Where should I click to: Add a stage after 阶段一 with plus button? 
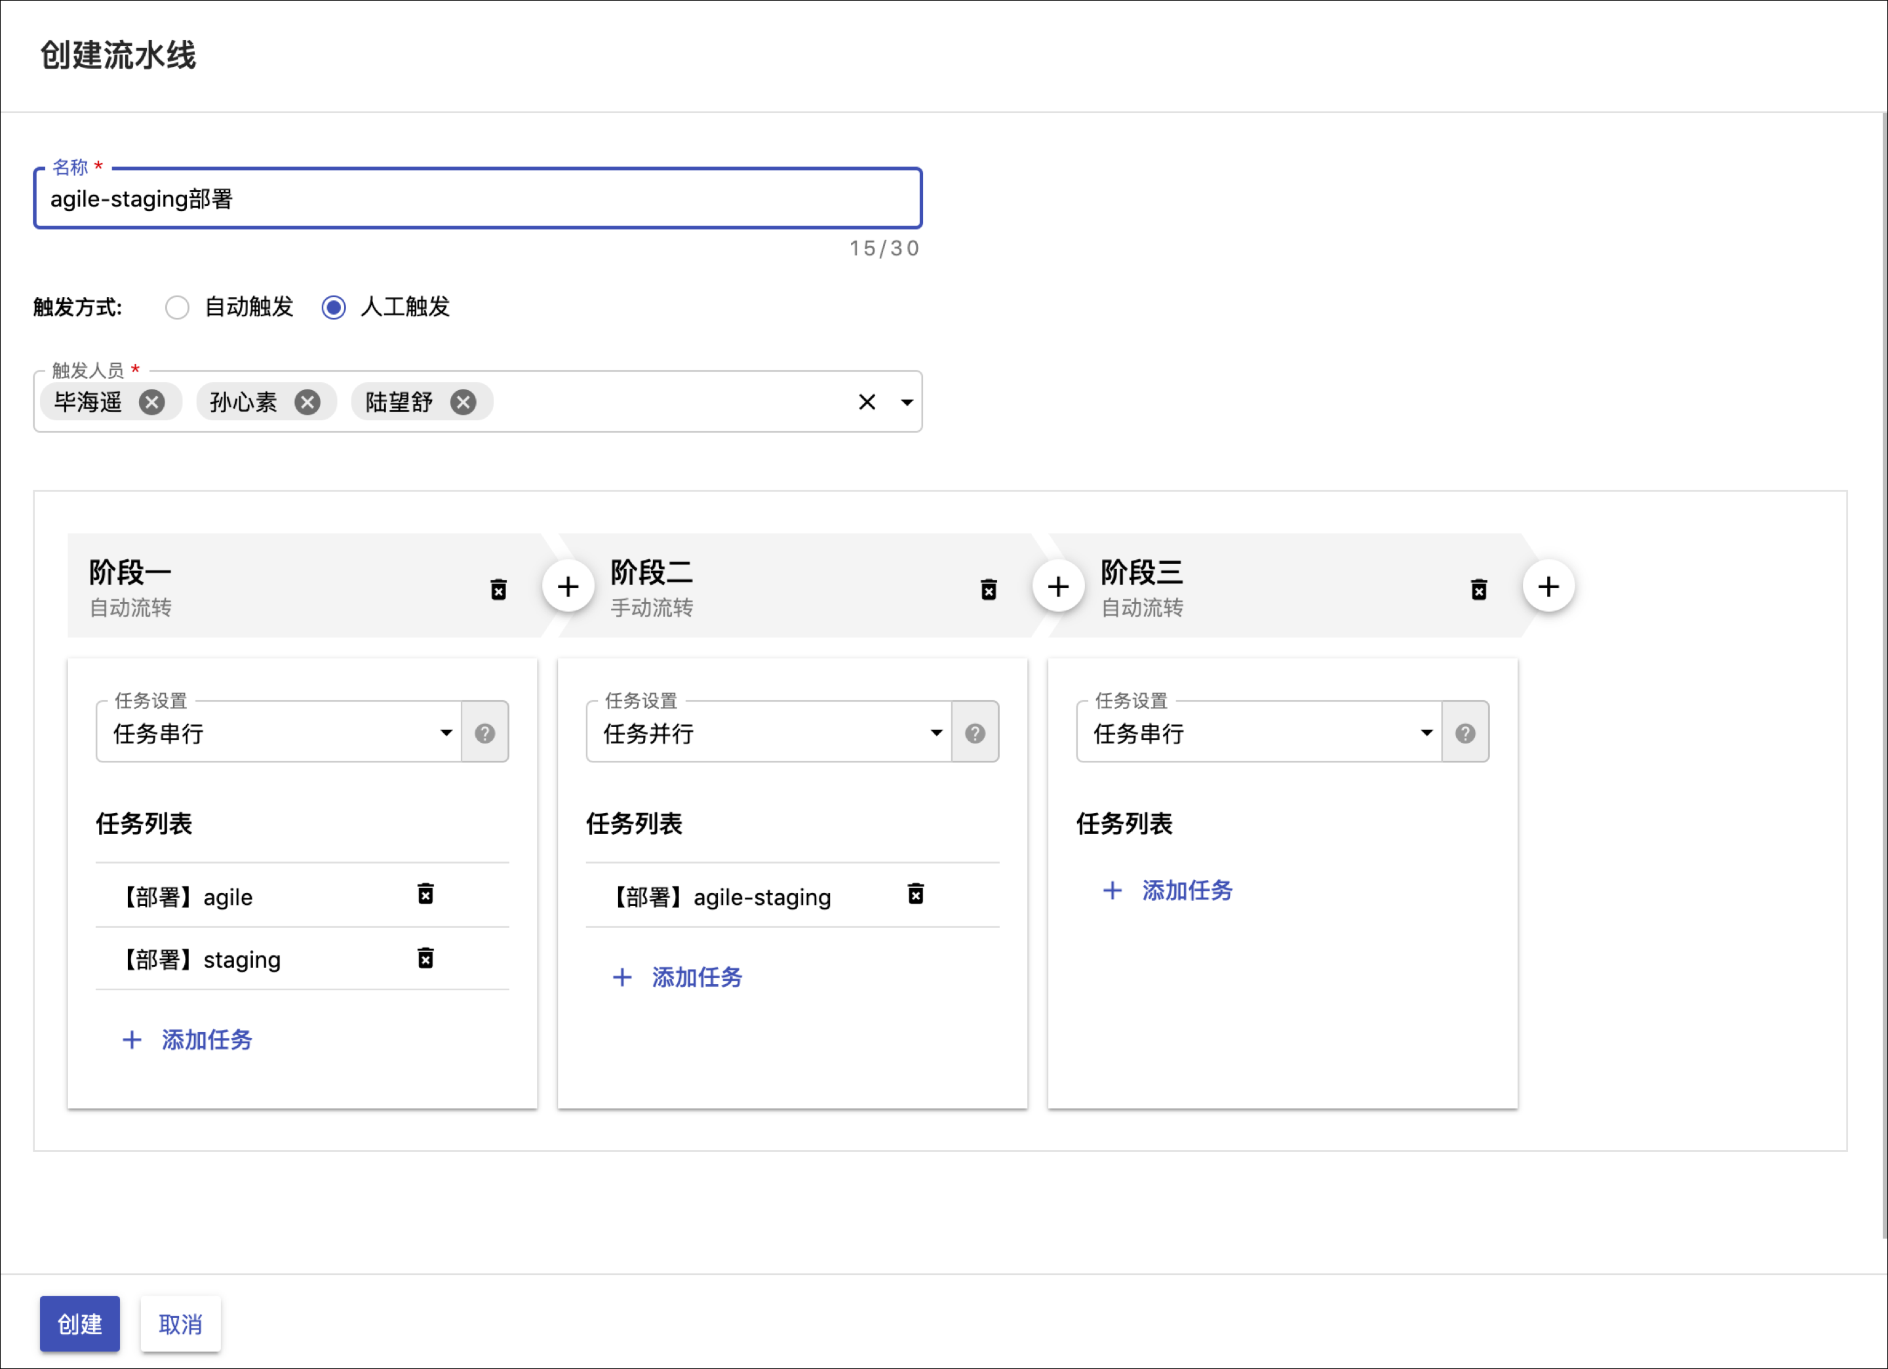[568, 587]
